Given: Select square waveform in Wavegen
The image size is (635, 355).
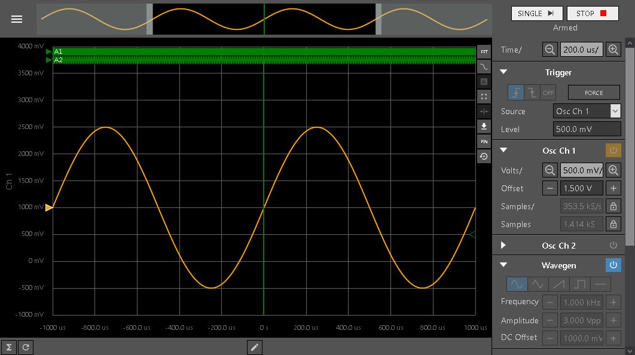Looking at the screenshot, I should tap(579, 284).
